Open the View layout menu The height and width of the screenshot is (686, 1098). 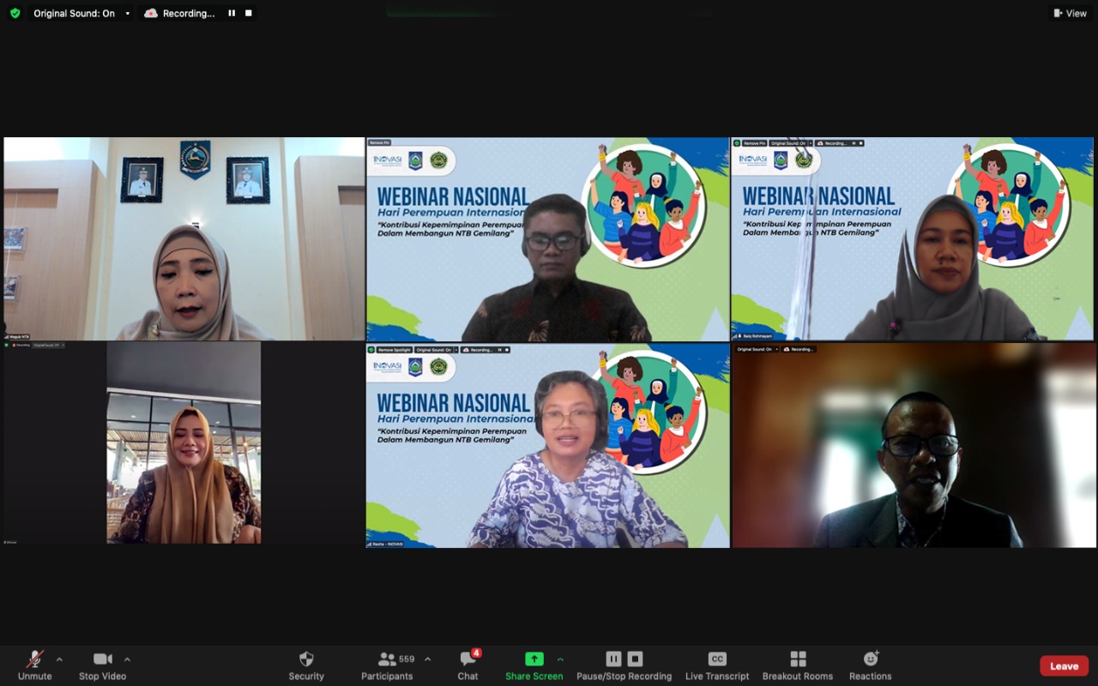pyautogui.click(x=1070, y=13)
